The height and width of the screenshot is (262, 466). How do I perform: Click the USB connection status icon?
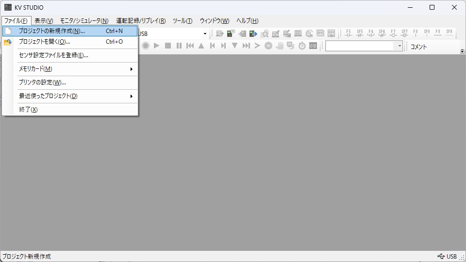(x=441, y=256)
